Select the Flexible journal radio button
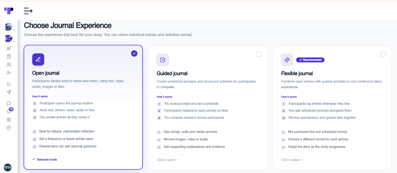This screenshot has width=397, height=173. click(x=383, y=54)
